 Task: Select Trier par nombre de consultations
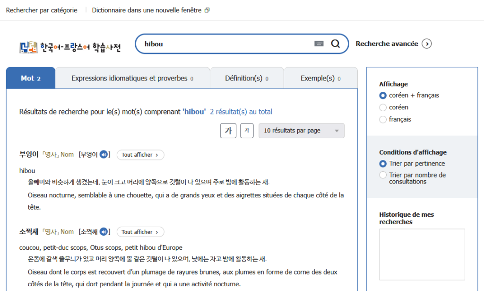click(x=383, y=175)
